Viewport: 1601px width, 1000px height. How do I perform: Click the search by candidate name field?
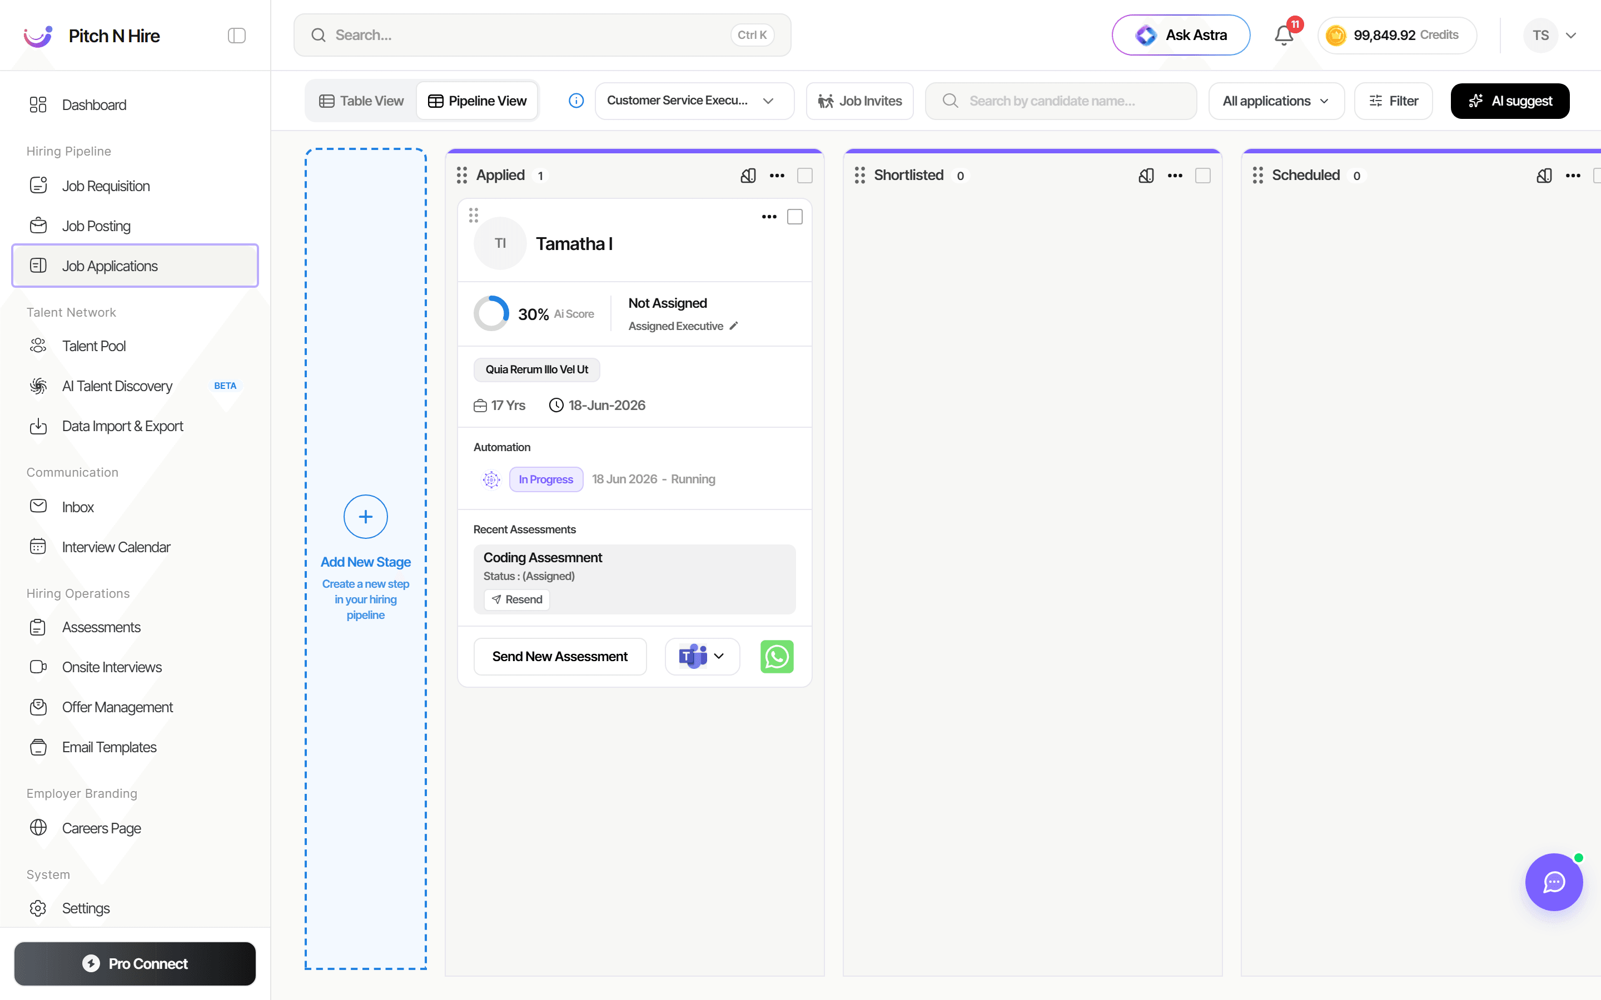(1061, 101)
